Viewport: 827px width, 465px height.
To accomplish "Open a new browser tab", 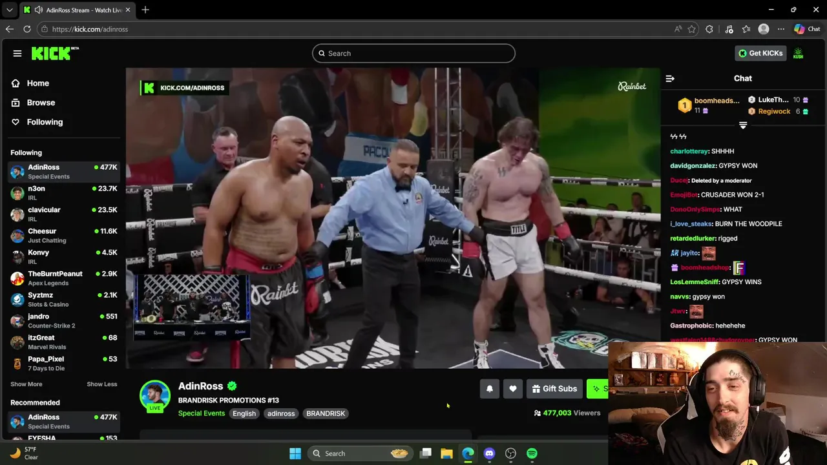I will pos(145,10).
